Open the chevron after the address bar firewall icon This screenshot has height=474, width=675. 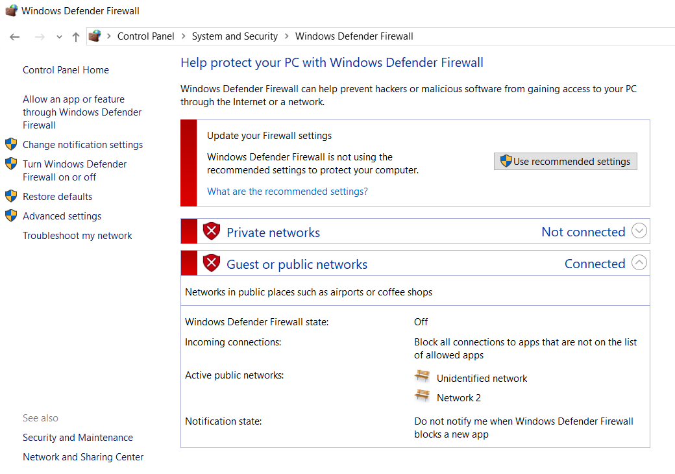click(x=109, y=36)
